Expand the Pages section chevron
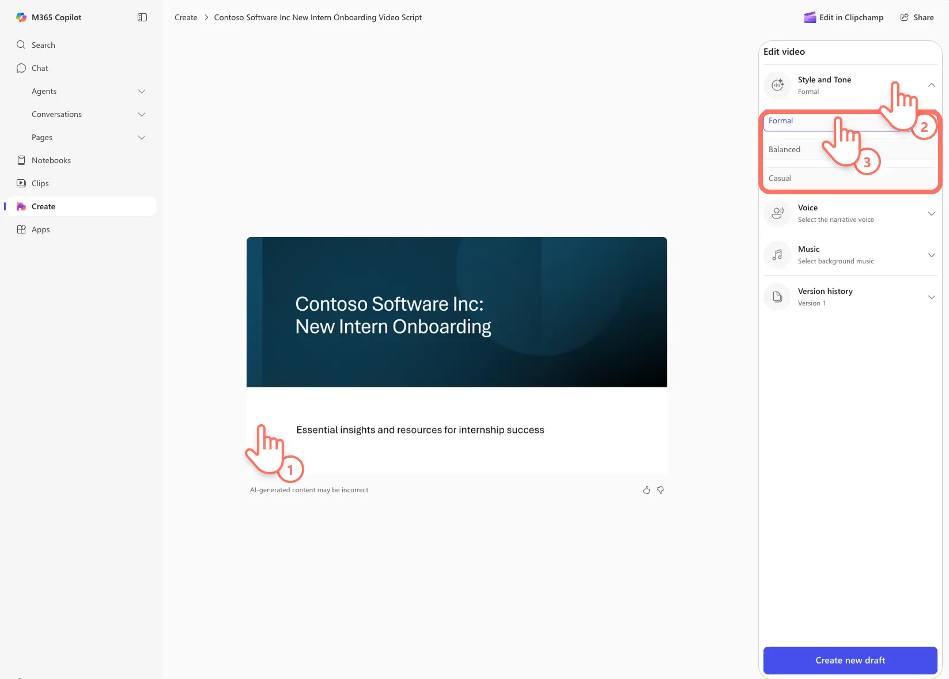The image size is (949, 679). 142,137
